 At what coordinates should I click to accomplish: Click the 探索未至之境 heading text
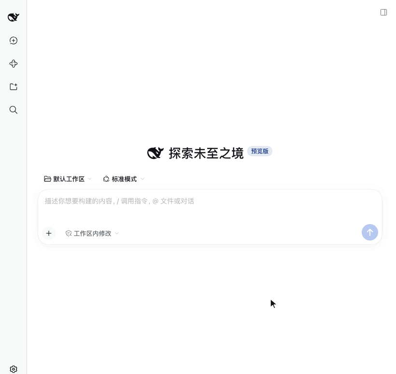(x=206, y=153)
